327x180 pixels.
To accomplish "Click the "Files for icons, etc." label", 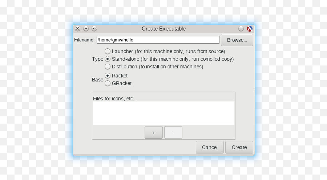I will click(113, 99).
